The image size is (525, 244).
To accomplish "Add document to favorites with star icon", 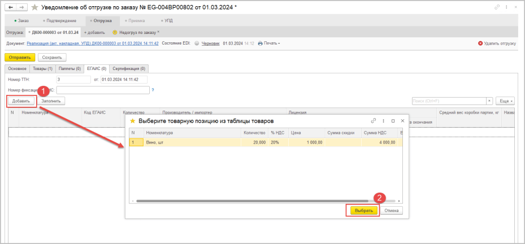I will [x=34, y=7].
